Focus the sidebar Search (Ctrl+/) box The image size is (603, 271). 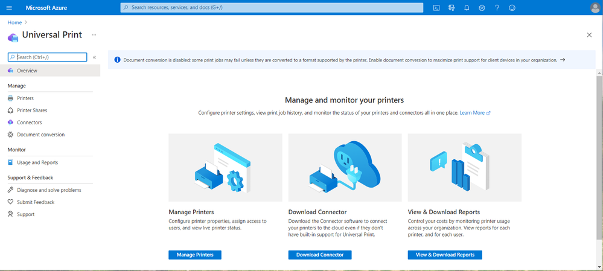tap(48, 57)
